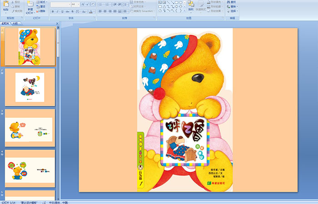Click the Clear Formatting eraser icon
Screen dimensions: 318x204
click(x=93, y=4)
